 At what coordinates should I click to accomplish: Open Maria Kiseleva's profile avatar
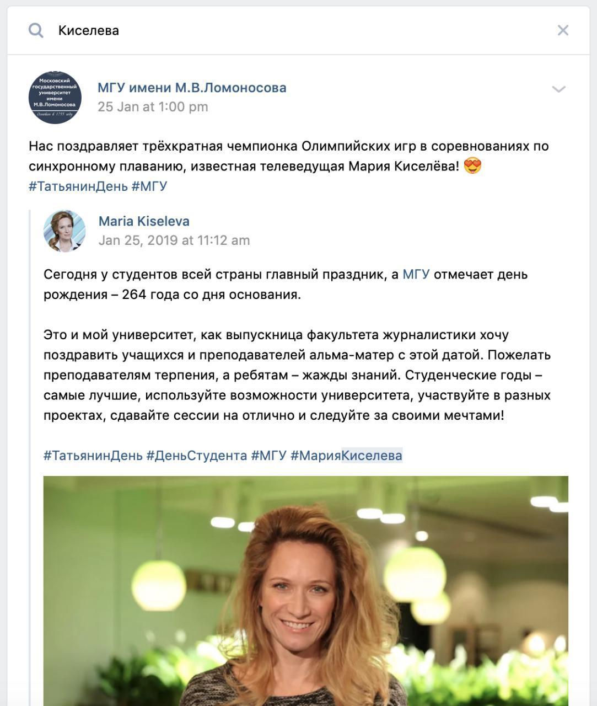[64, 231]
